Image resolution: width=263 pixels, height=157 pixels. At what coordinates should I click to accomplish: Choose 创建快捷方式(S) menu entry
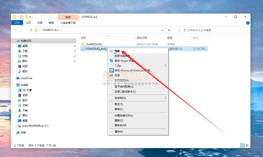124,116
